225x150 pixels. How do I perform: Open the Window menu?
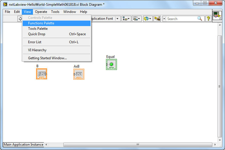coord(70,12)
